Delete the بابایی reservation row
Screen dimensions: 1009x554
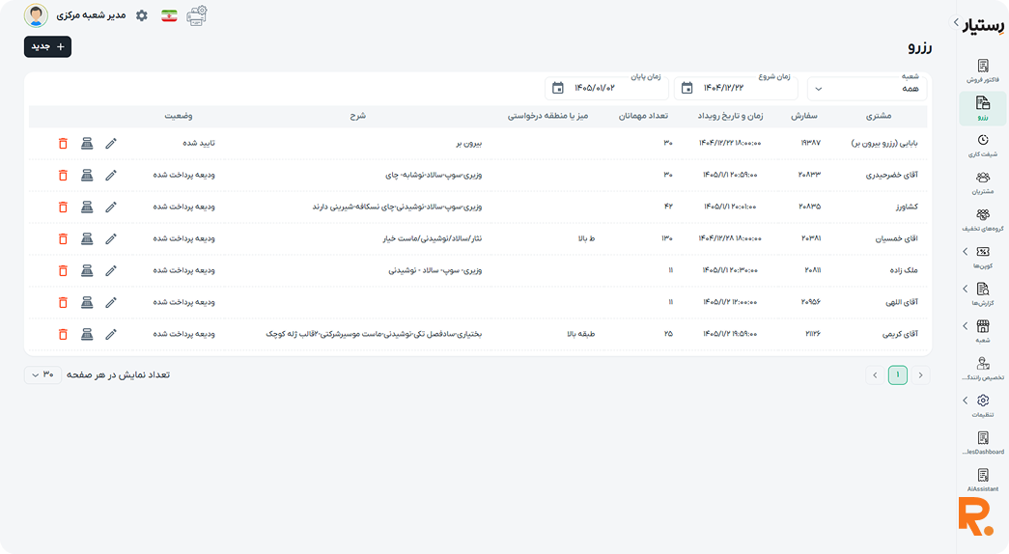(63, 144)
